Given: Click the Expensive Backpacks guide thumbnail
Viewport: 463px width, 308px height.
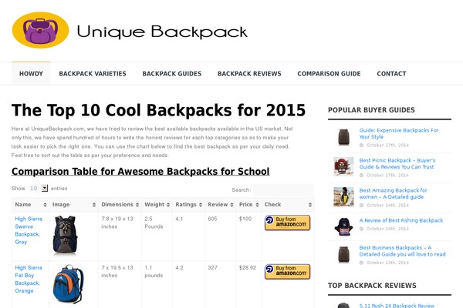Looking at the screenshot, I should pyautogui.click(x=343, y=137).
